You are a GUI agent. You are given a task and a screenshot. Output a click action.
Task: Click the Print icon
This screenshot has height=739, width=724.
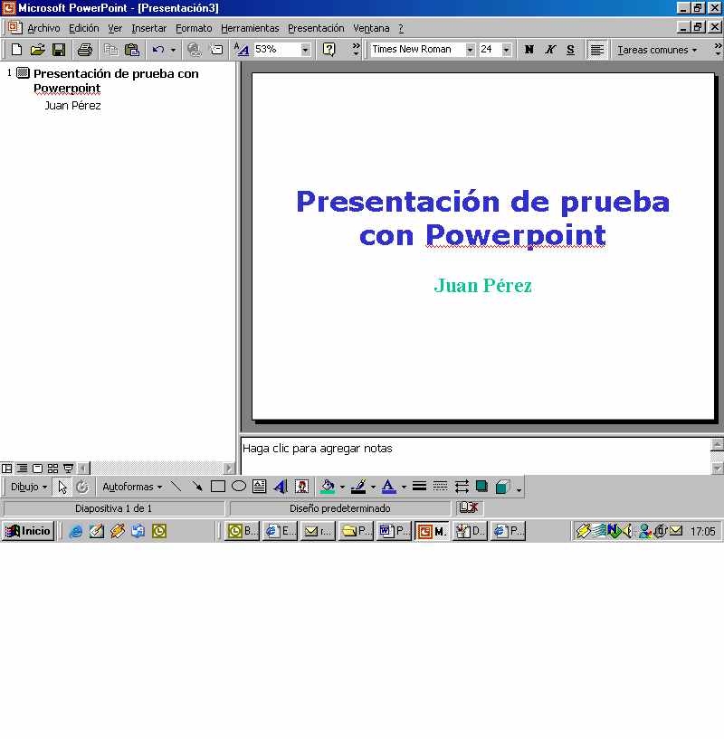[84, 50]
